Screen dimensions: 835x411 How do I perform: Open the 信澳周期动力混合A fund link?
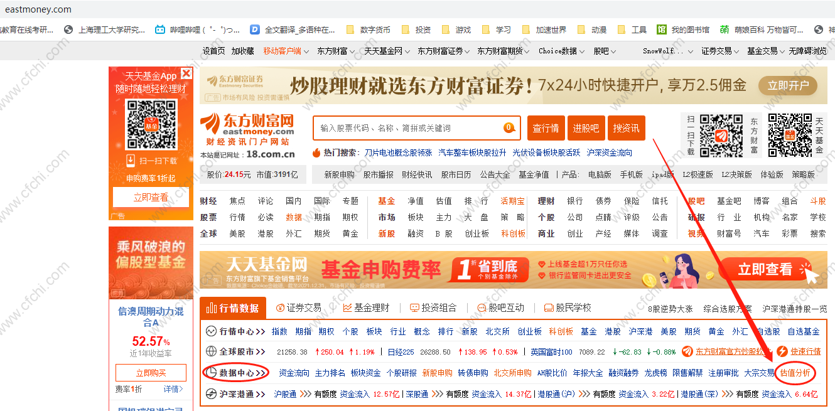(151, 317)
